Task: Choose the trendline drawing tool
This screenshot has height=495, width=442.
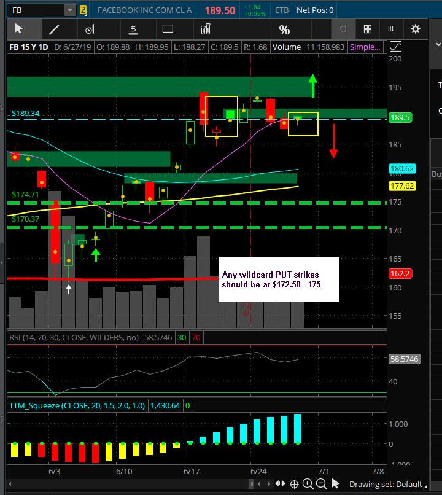Action: [54, 29]
